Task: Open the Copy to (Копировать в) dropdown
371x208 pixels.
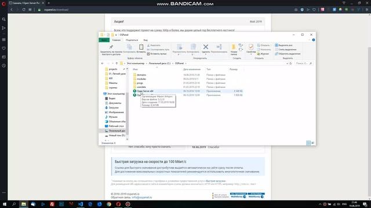Action: tap(193, 50)
